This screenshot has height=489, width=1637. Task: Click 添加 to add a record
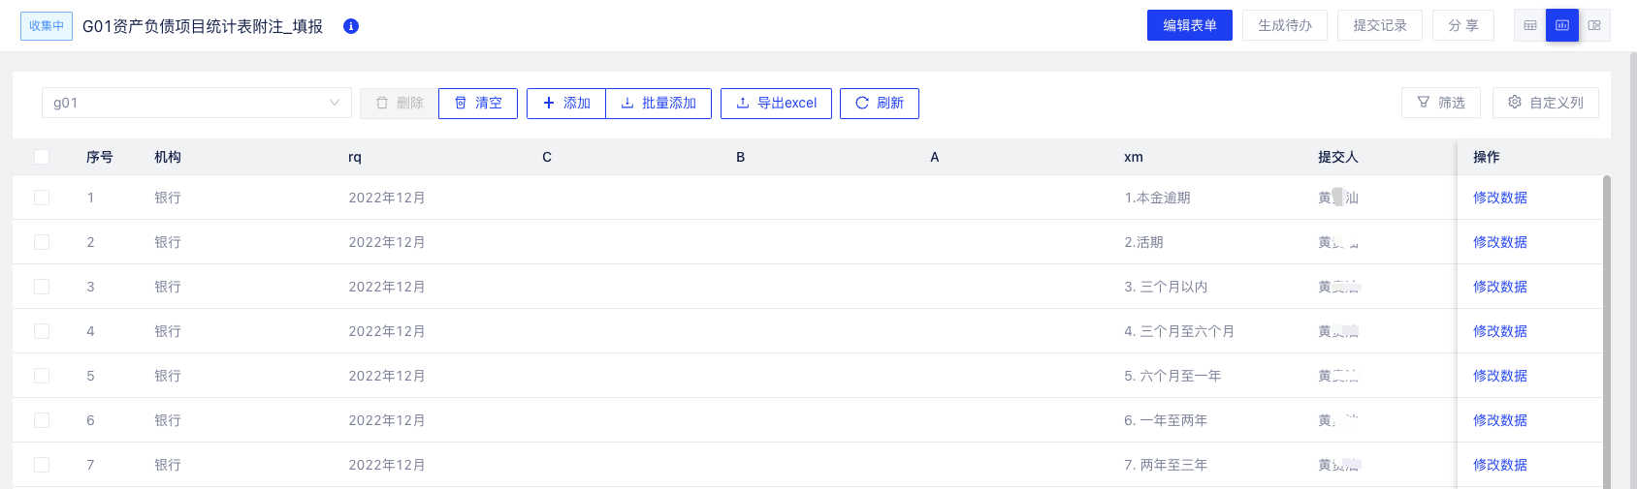(566, 103)
